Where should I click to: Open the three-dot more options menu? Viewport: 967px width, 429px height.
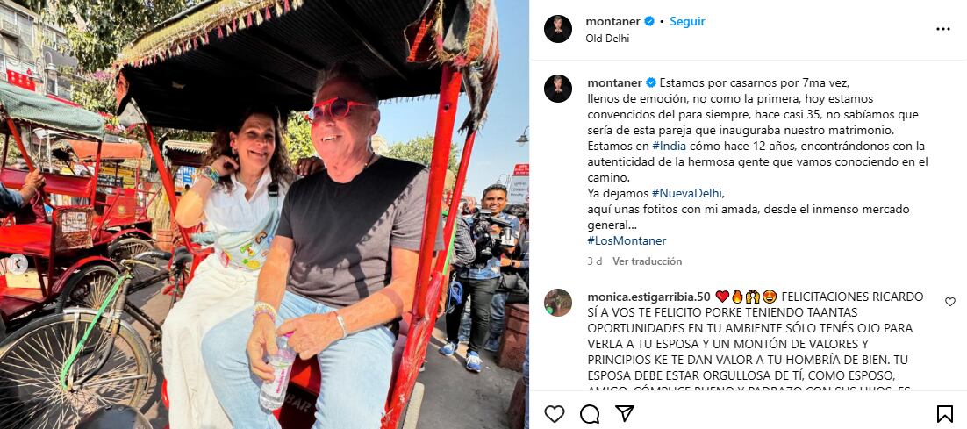tap(943, 29)
